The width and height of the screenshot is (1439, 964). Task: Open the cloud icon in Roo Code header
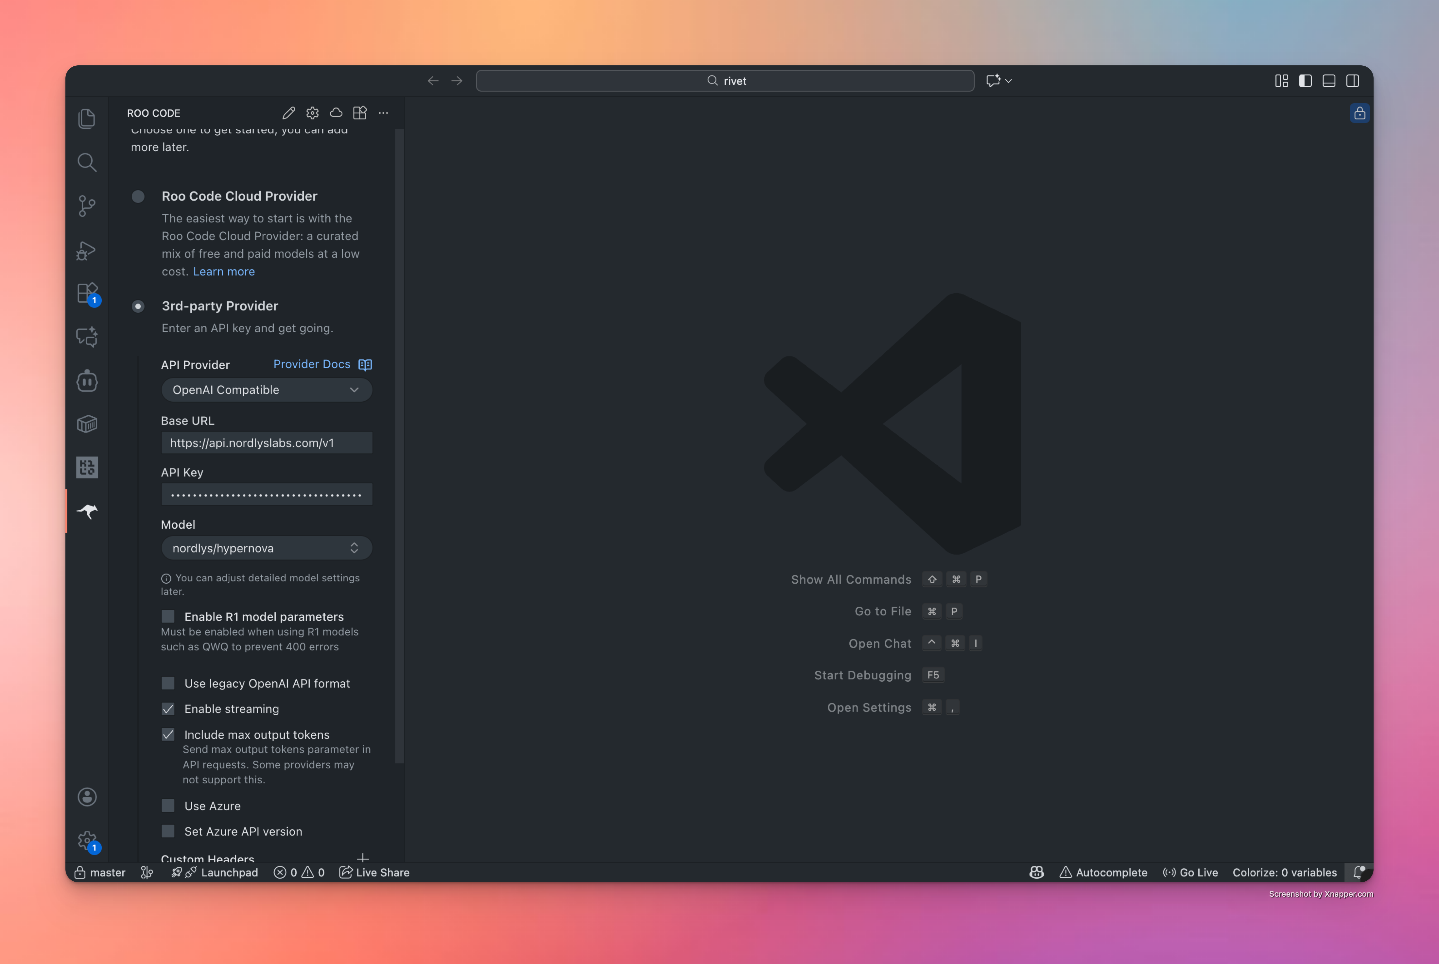336,112
